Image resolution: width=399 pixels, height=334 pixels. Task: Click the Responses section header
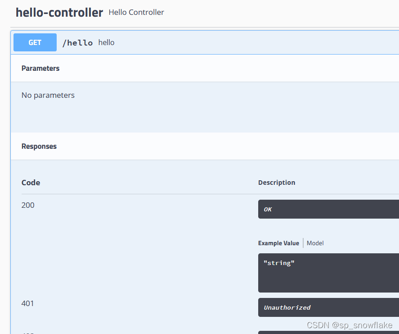coord(39,146)
